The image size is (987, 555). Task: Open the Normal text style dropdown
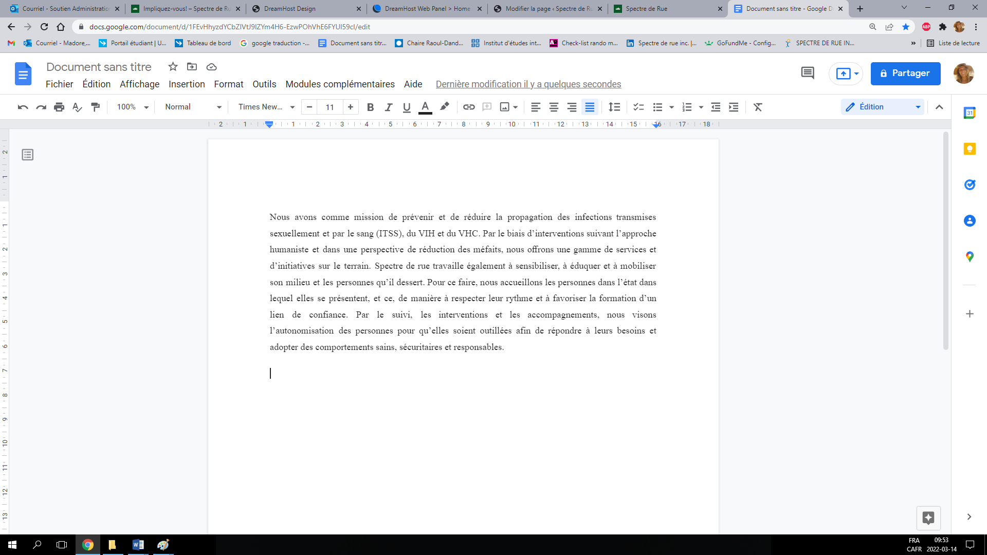click(x=193, y=107)
